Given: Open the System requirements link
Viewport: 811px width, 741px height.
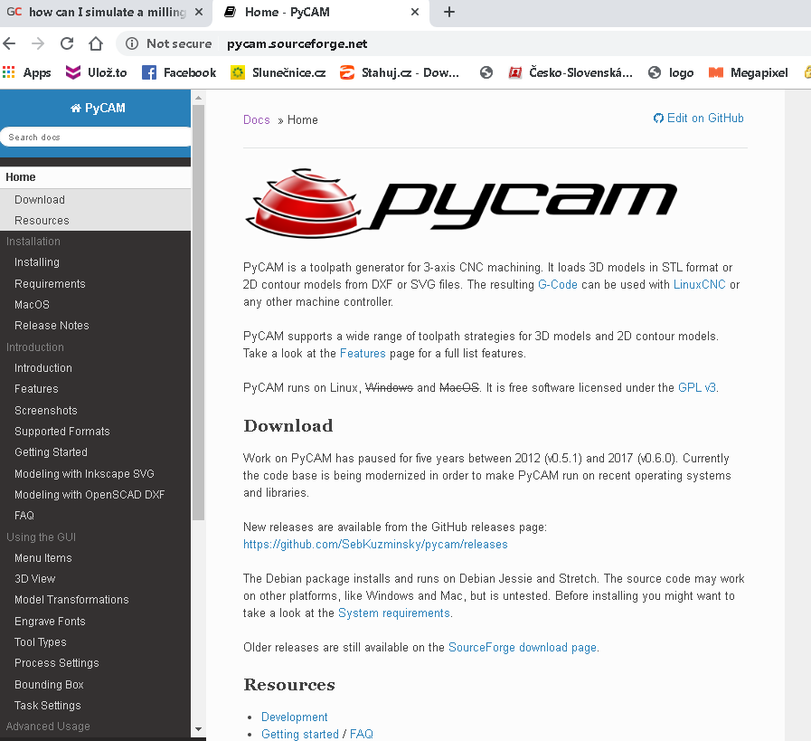Looking at the screenshot, I should click(x=394, y=613).
